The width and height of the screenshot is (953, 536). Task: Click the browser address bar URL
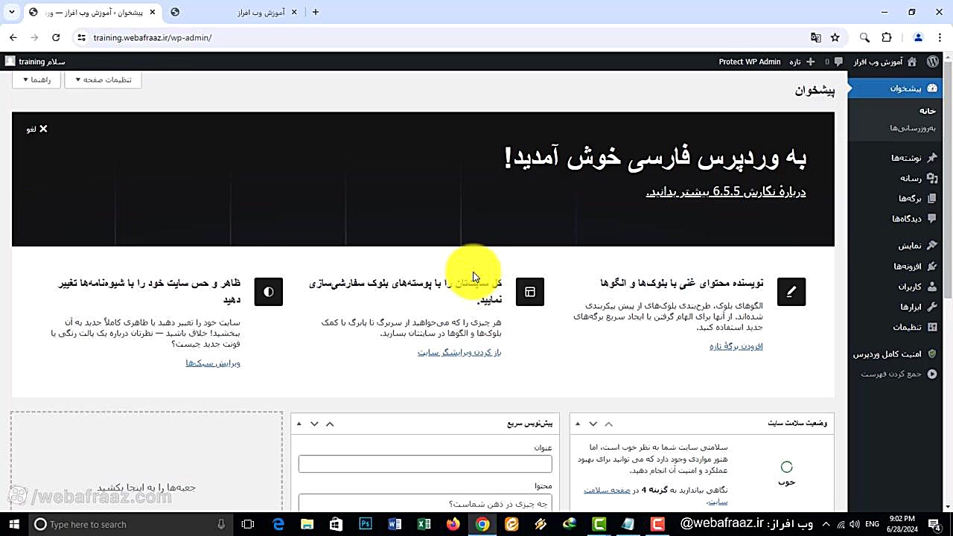click(153, 37)
